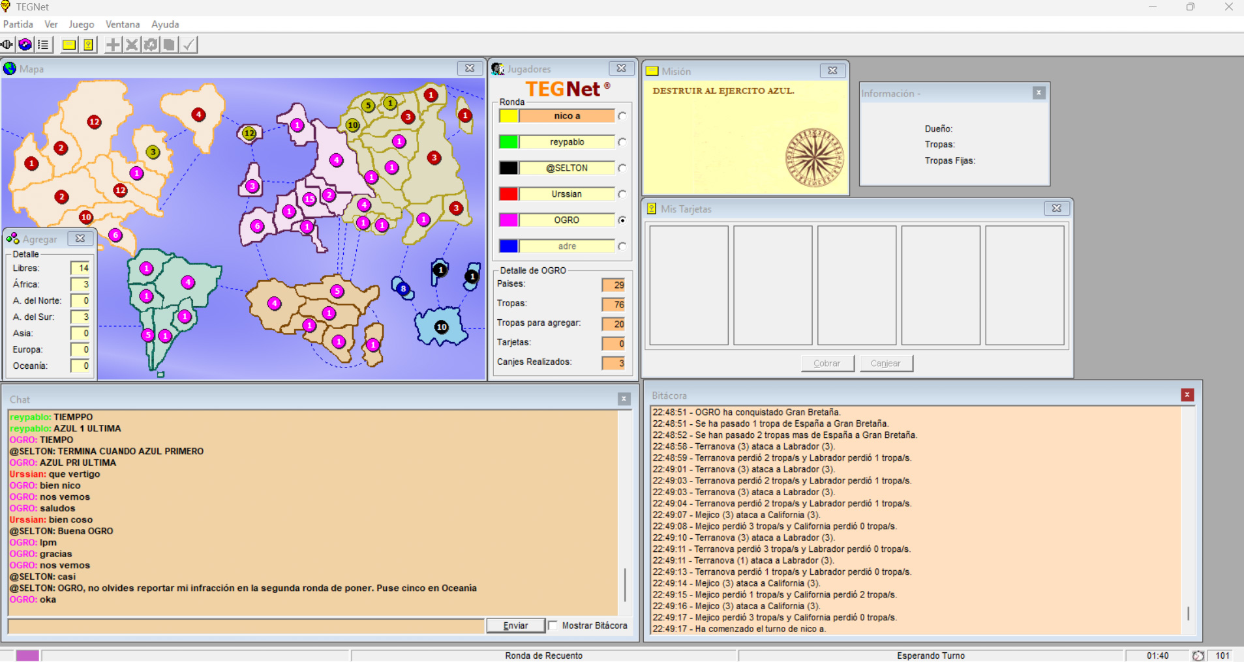The height and width of the screenshot is (662, 1244).
Task: Click the checkmark end-turn toolbar icon
Action: (189, 44)
